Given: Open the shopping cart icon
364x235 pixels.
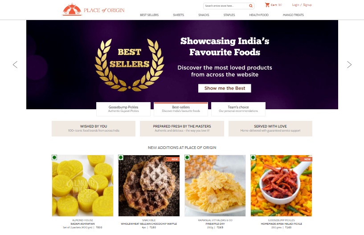Looking at the screenshot, I should click(267, 4).
